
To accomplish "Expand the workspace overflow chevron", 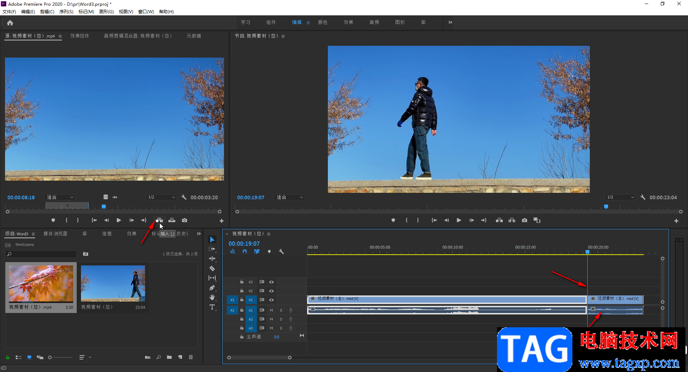I will 450,22.
